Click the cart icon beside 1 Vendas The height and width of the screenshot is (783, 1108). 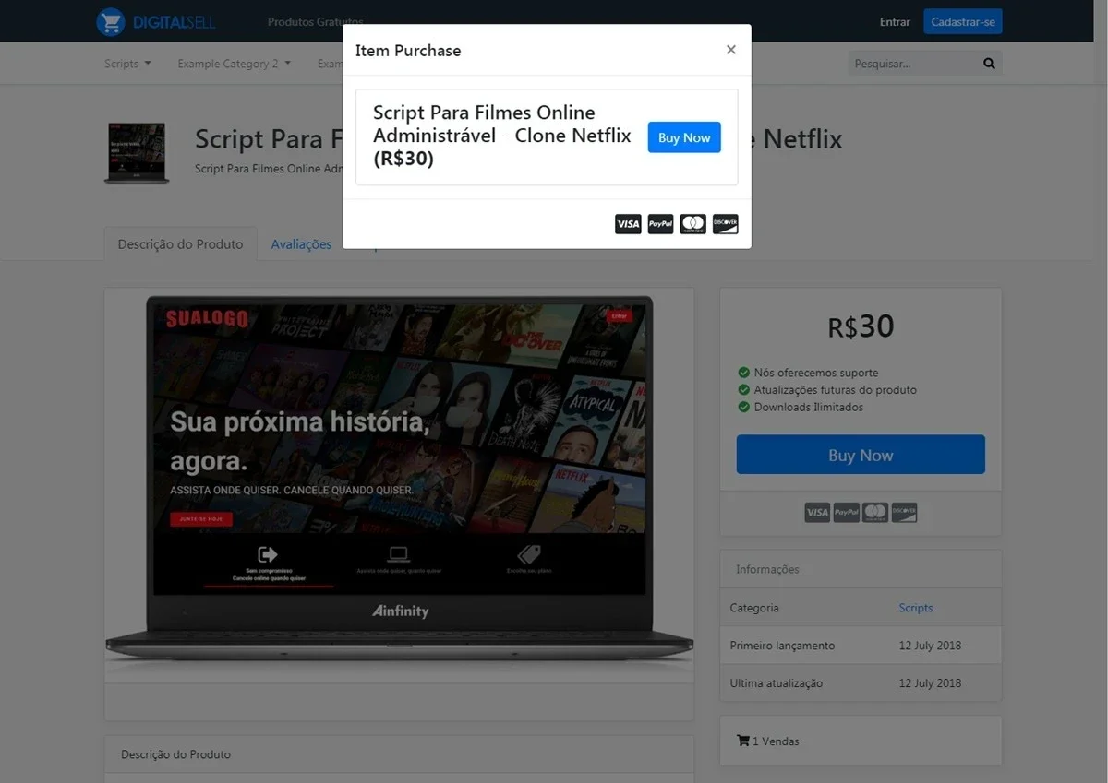pos(743,741)
